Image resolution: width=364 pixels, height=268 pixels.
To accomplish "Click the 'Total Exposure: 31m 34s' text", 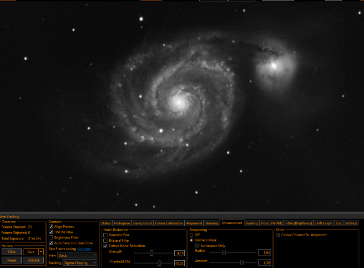I will pos(21,238).
